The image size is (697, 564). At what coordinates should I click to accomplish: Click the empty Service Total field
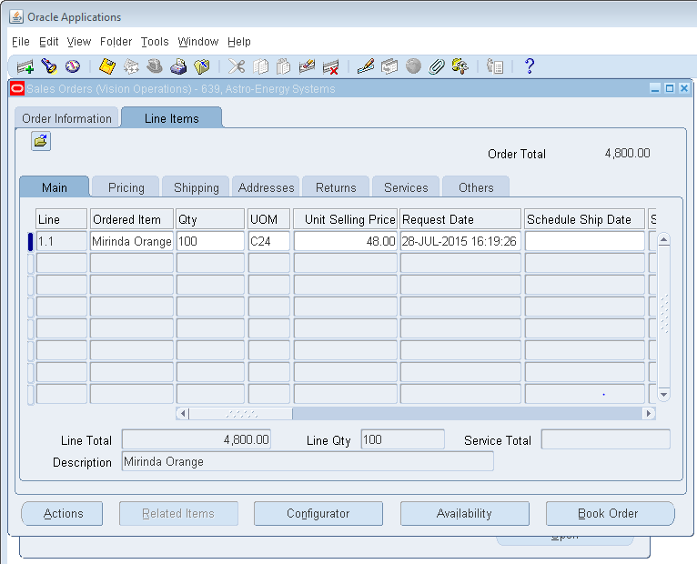point(605,439)
